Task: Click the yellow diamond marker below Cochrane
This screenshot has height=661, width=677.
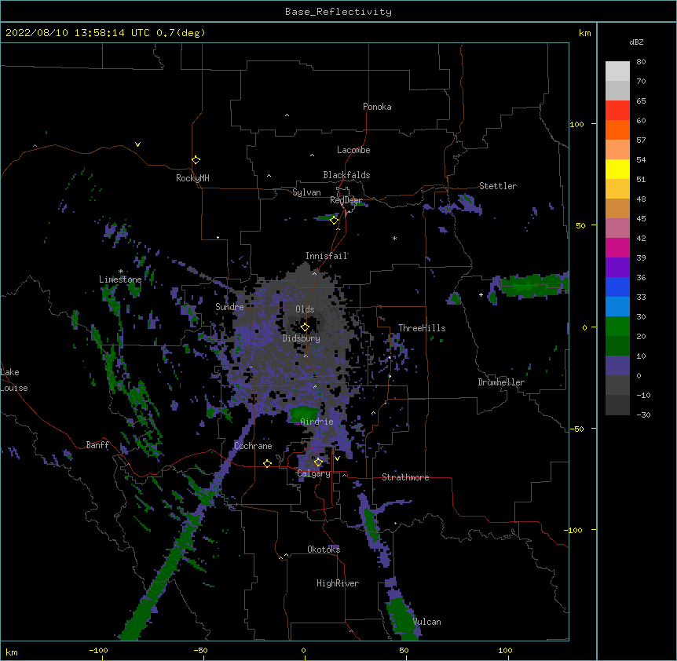Action: (x=267, y=463)
